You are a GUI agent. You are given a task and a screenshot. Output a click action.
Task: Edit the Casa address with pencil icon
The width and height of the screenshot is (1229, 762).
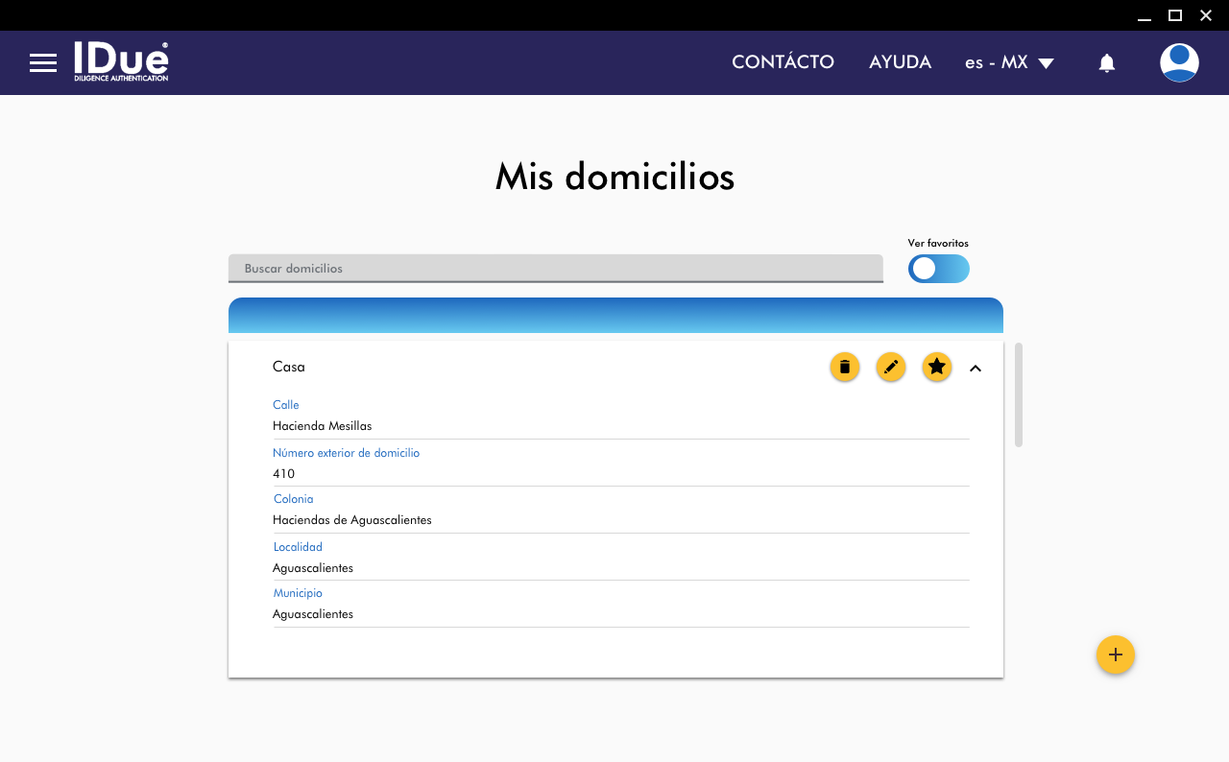(891, 367)
